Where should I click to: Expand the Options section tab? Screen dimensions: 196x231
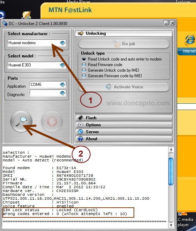point(124,125)
